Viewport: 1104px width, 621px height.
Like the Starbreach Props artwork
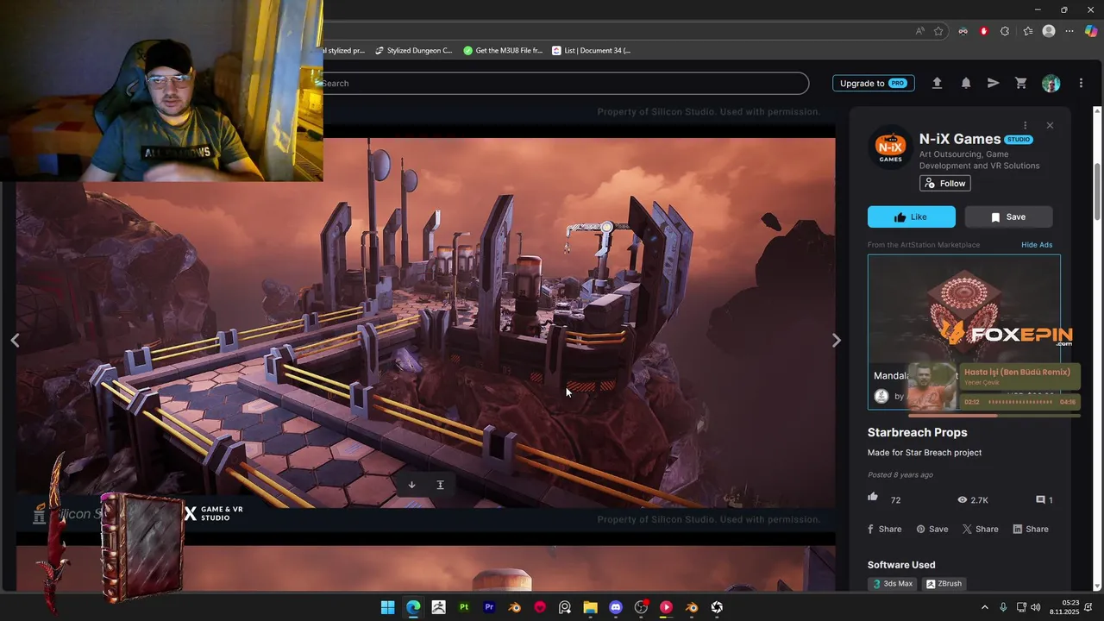(x=912, y=216)
